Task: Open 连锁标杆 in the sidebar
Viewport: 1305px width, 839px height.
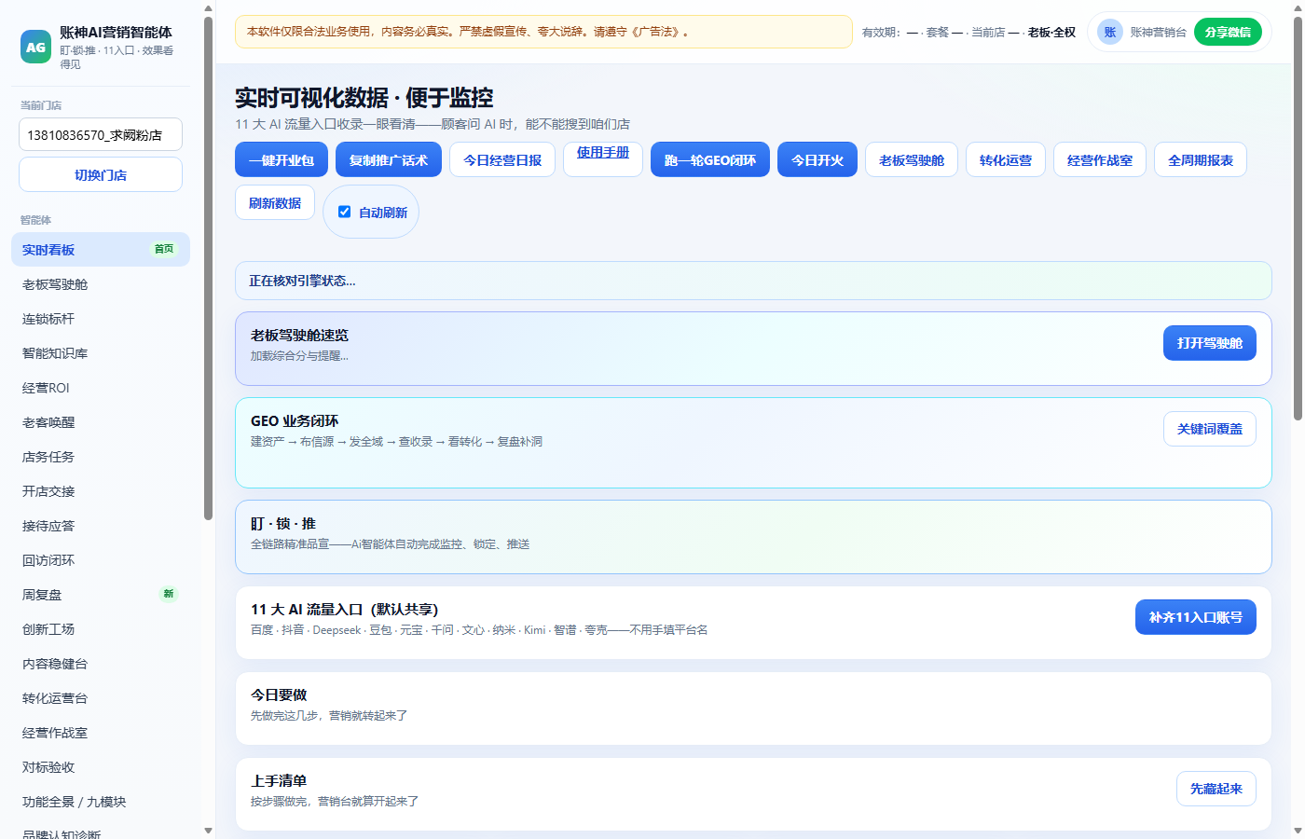Action: 101,318
